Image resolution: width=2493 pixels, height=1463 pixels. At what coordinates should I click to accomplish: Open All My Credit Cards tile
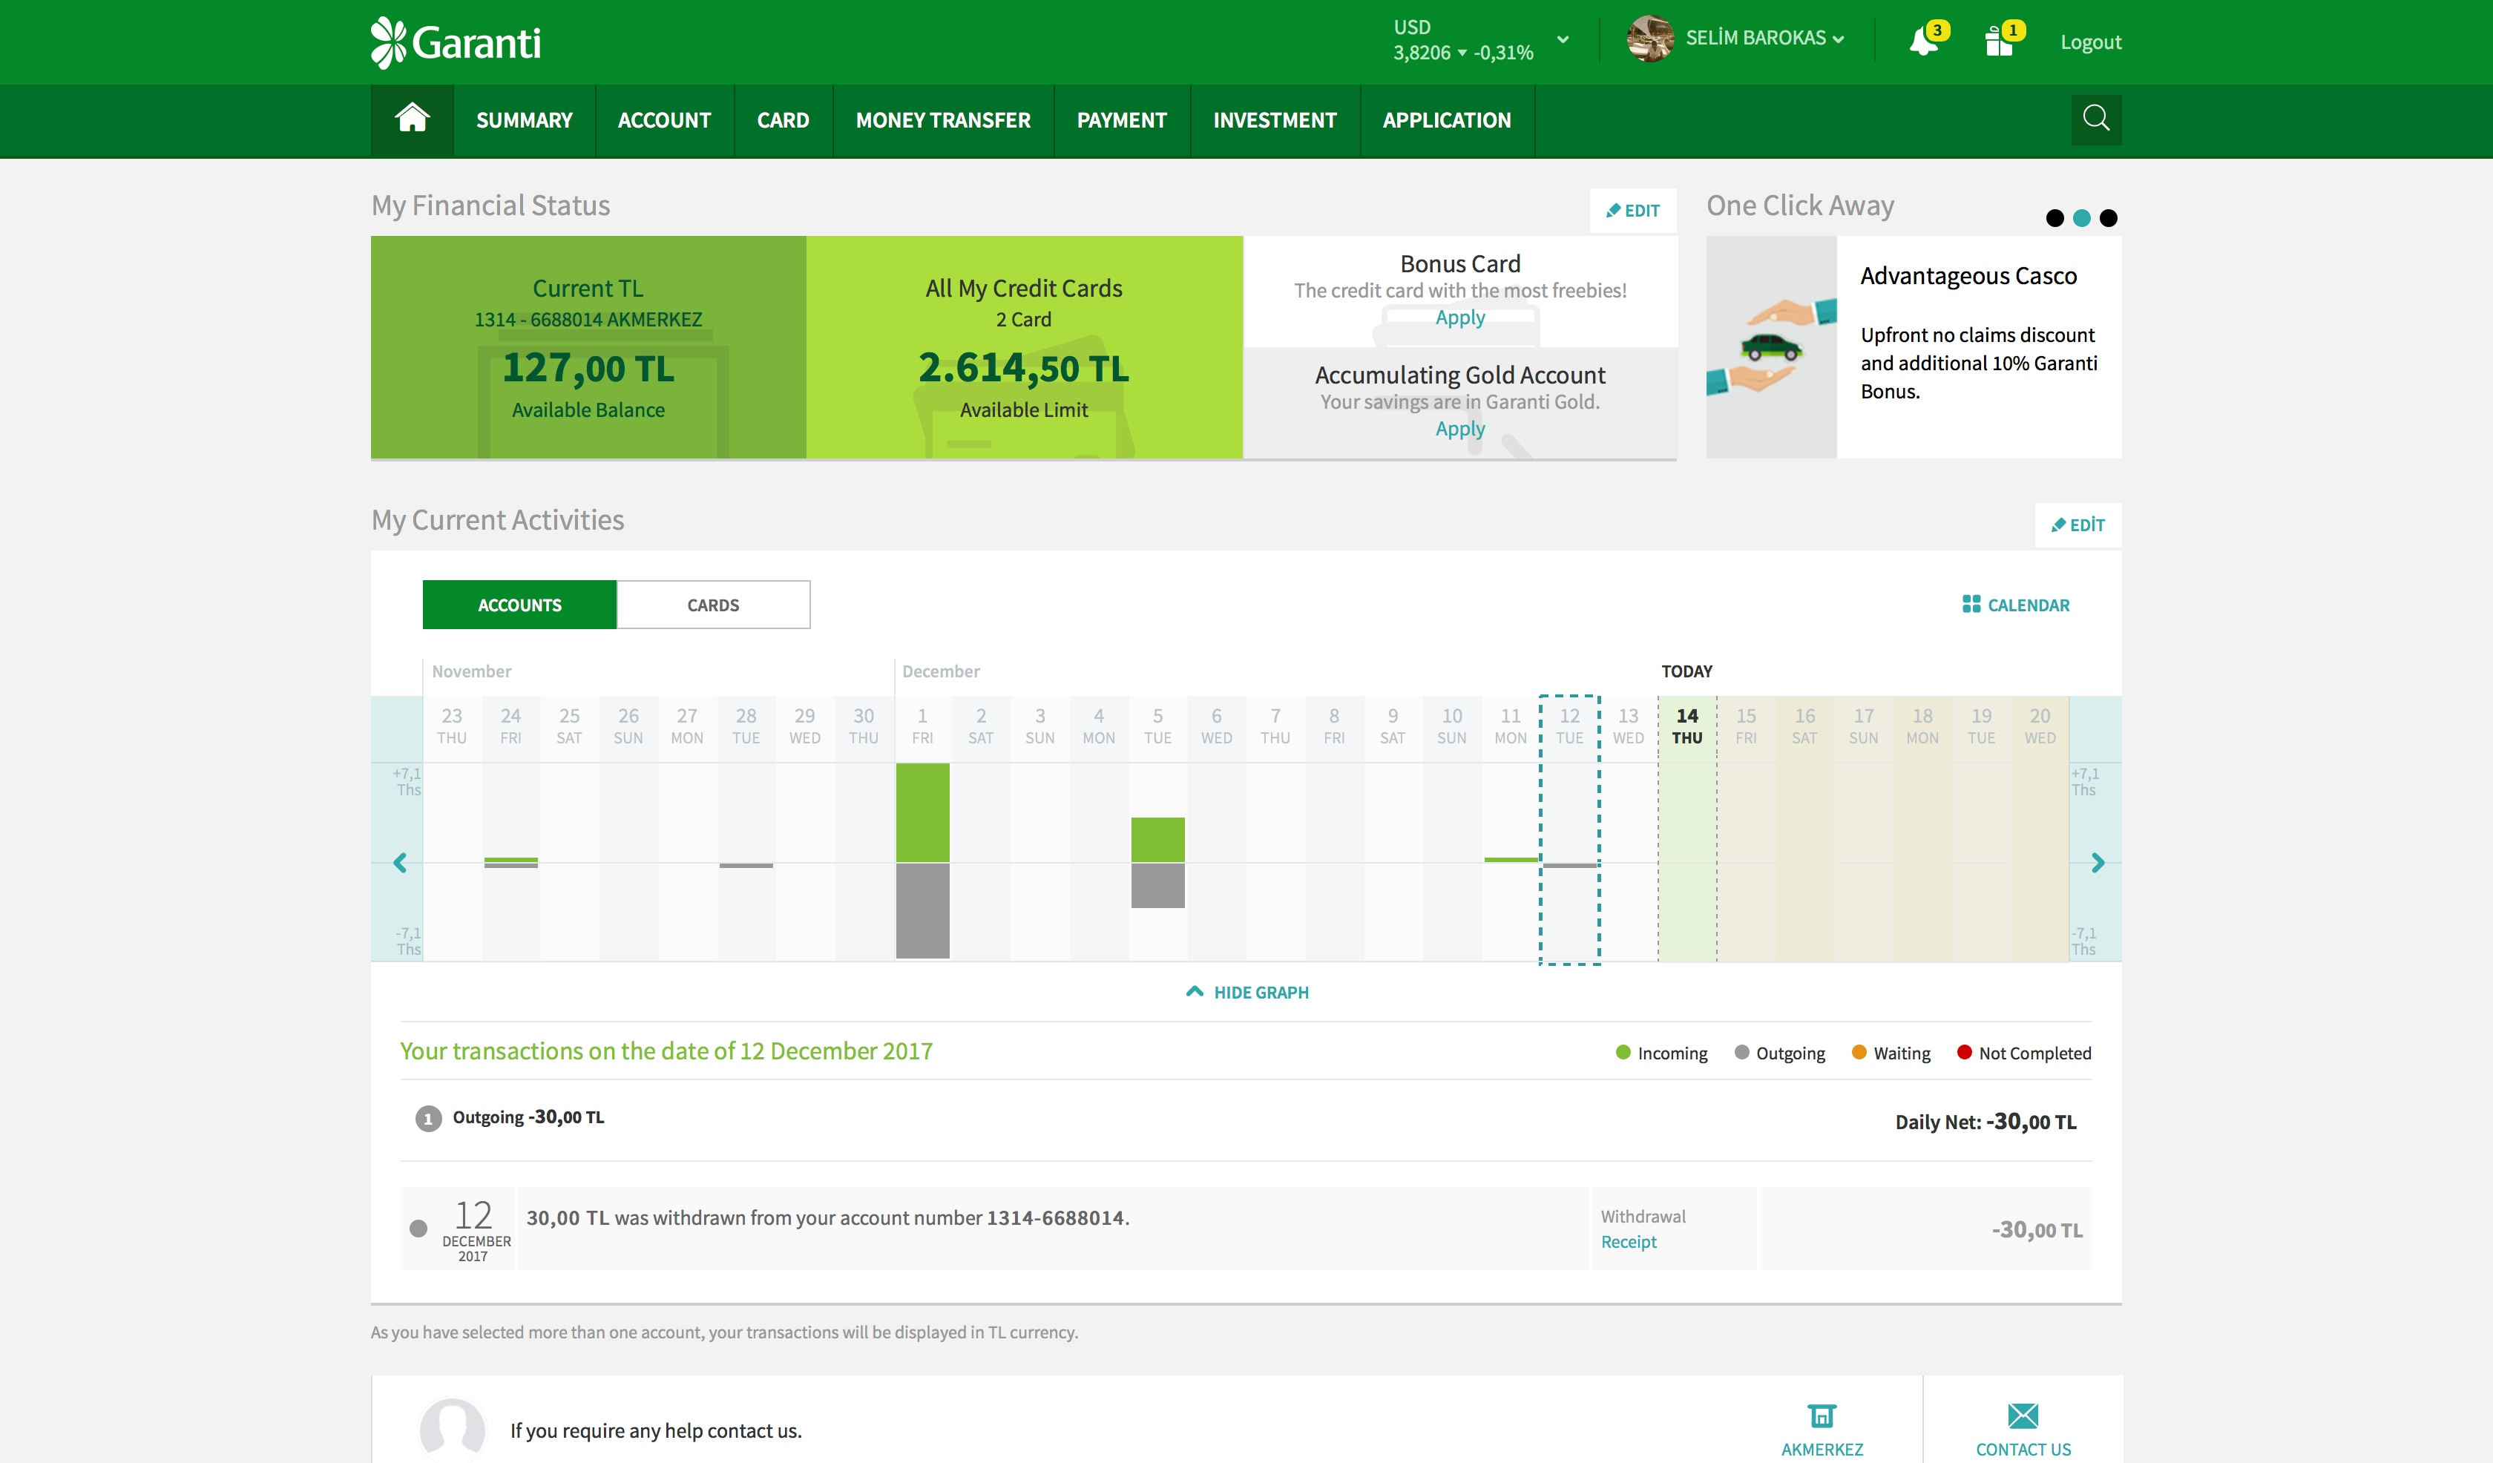(1024, 347)
